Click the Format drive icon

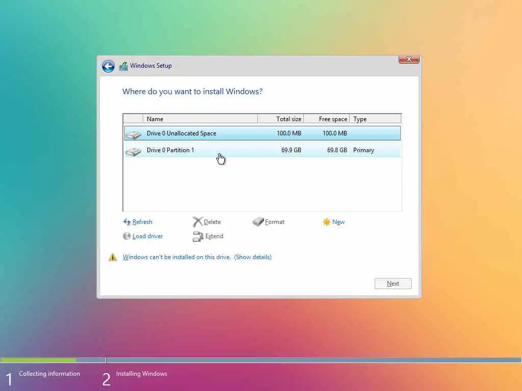[258, 222]
